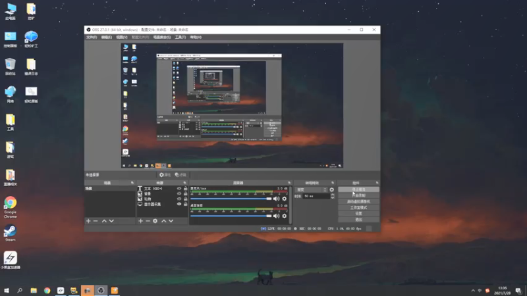Image resolution: width=527 pixels, height=296 pixels.
Task: Open File Explorer from taskbar
Action: tap(34, 291)
